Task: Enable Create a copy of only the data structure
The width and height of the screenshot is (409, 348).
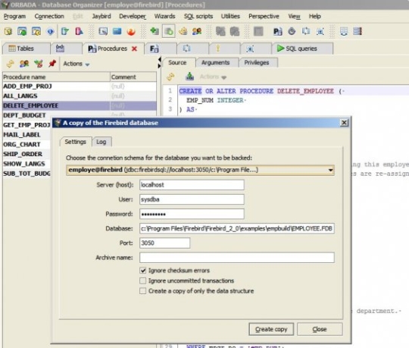Action: (x=143, y=291)
